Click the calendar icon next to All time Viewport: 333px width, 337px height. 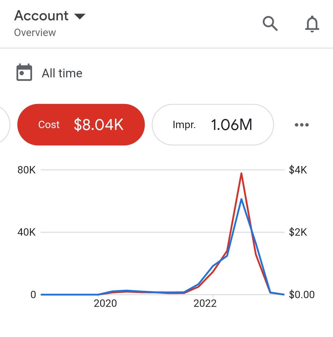(24, 72)
